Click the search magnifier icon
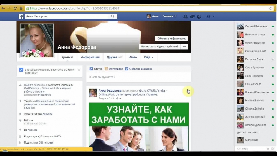This screenshot has width=277, height=156. 113,16
